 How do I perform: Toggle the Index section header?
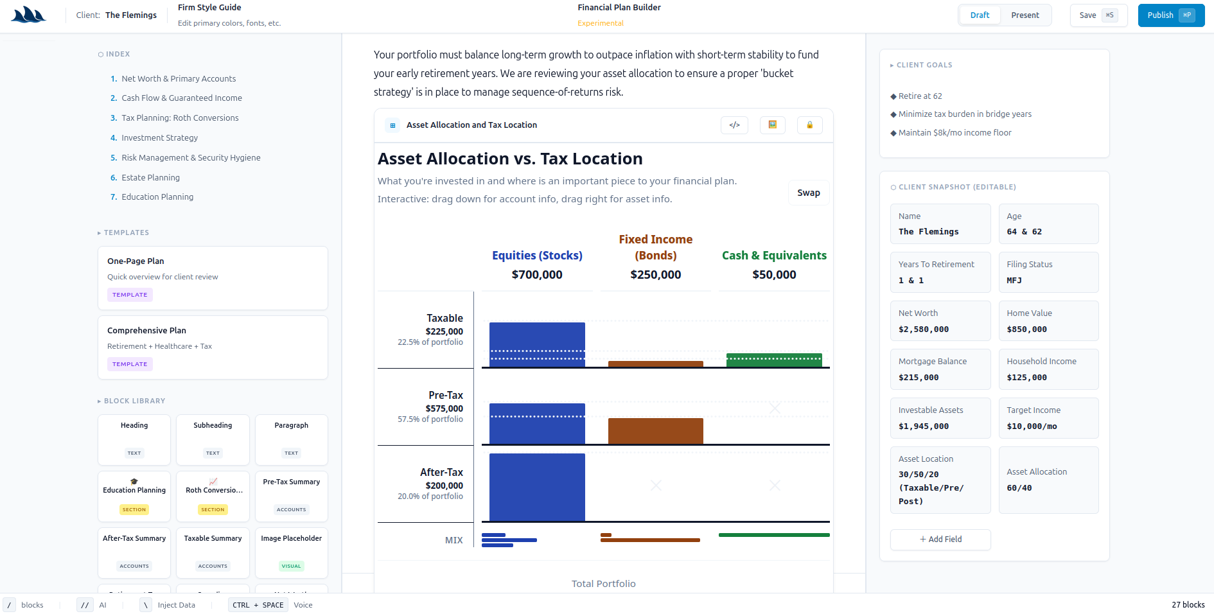[114, 54]
